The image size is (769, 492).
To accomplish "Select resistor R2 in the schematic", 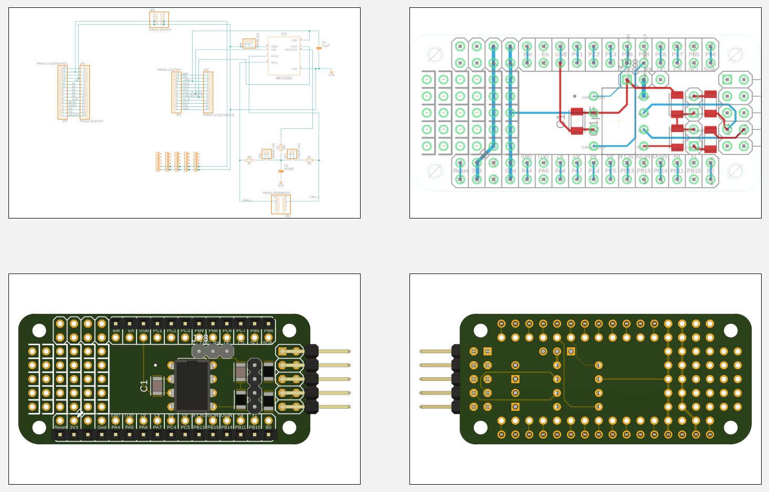I will [249, 160].
